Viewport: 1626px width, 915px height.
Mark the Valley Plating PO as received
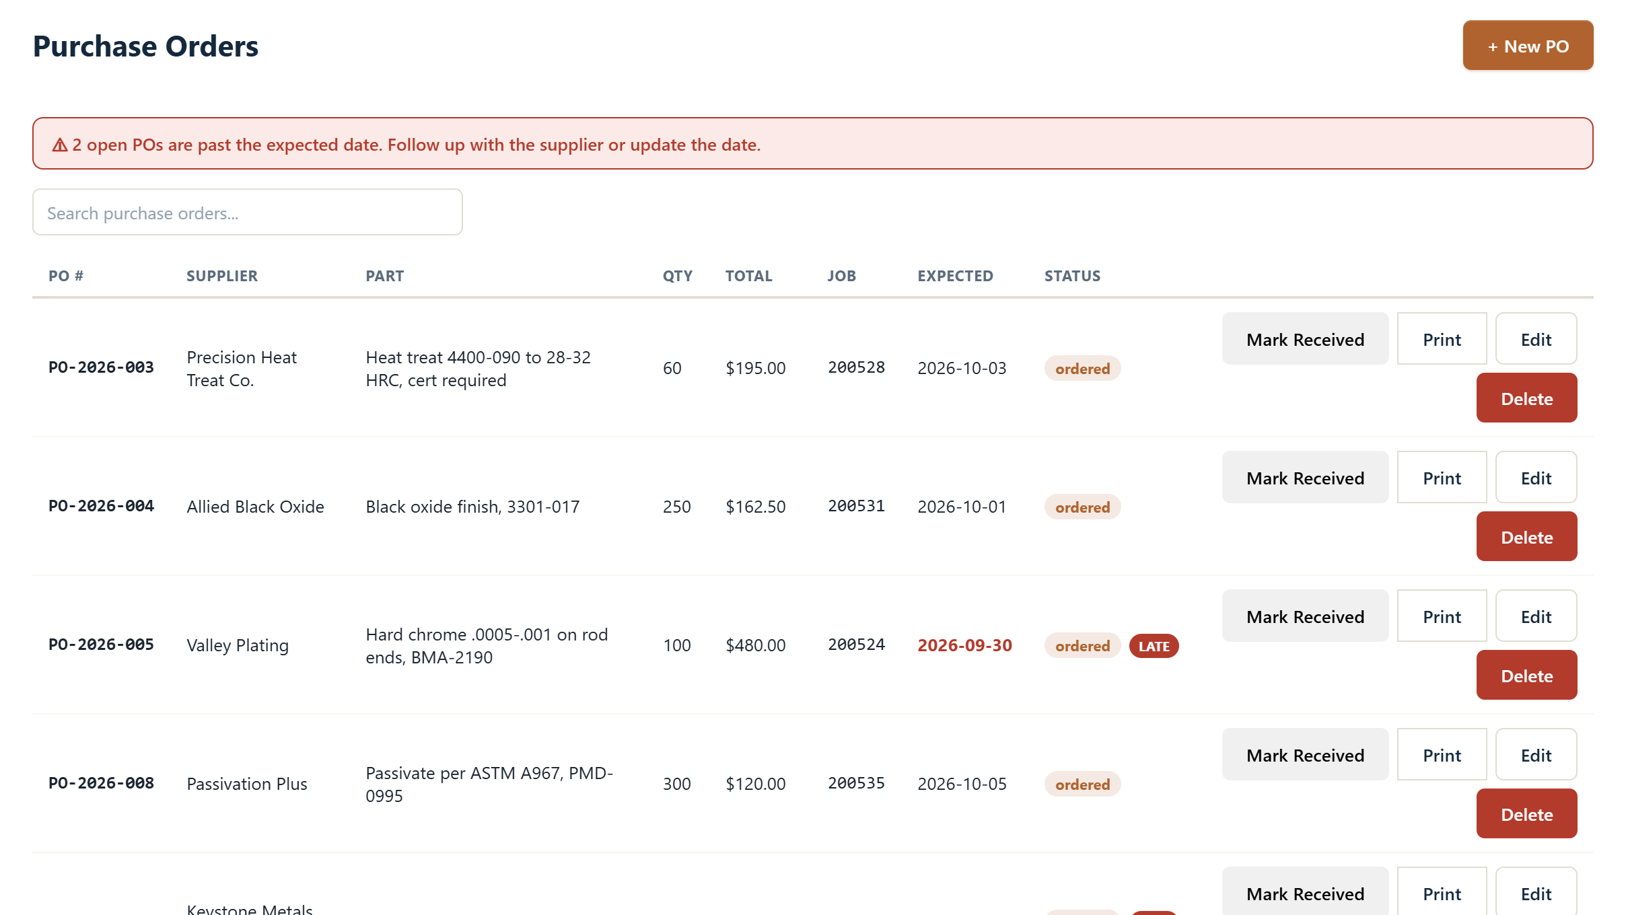(x=1305, y=616)
